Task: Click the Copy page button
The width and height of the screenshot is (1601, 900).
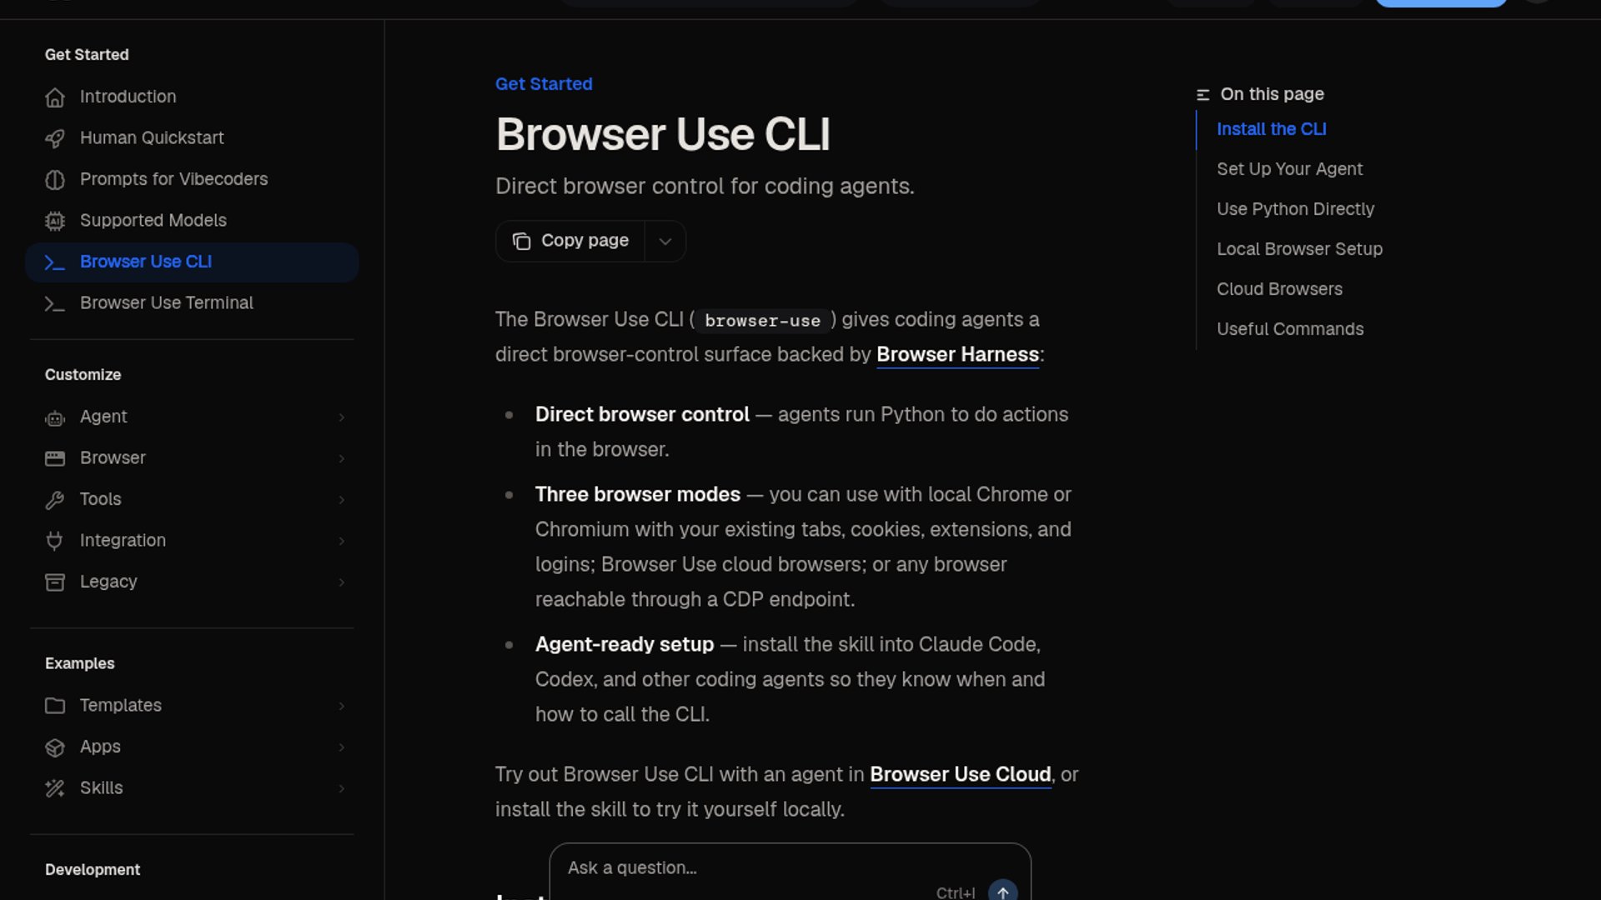Action: point(570,241)
